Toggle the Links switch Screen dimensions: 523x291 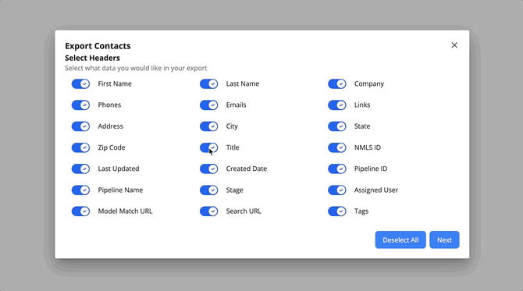(337, 105)
